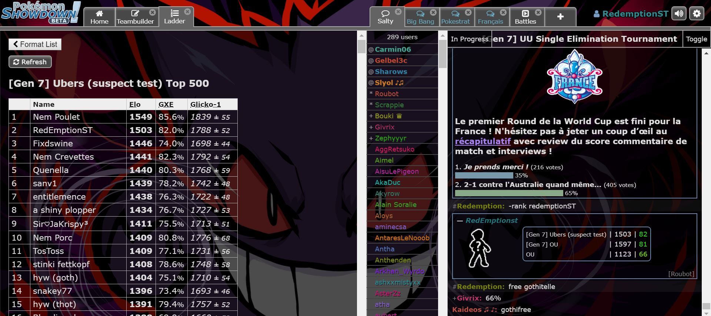This screenshot has height=316, width=711.
Task: Select entitlemence ladder row
Action: click(x=123, y=197)
